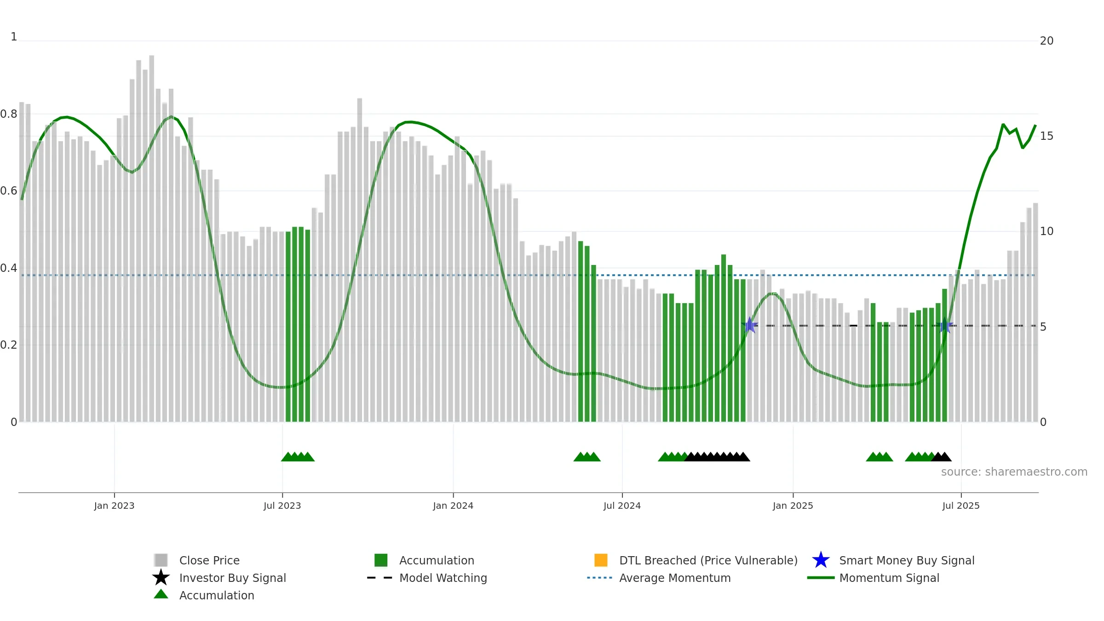Click the DTL Breached (Price Vulnerable) label
Image resolution: width=1104 pixels, height=621 pixels.
click(x=708, y=560)
